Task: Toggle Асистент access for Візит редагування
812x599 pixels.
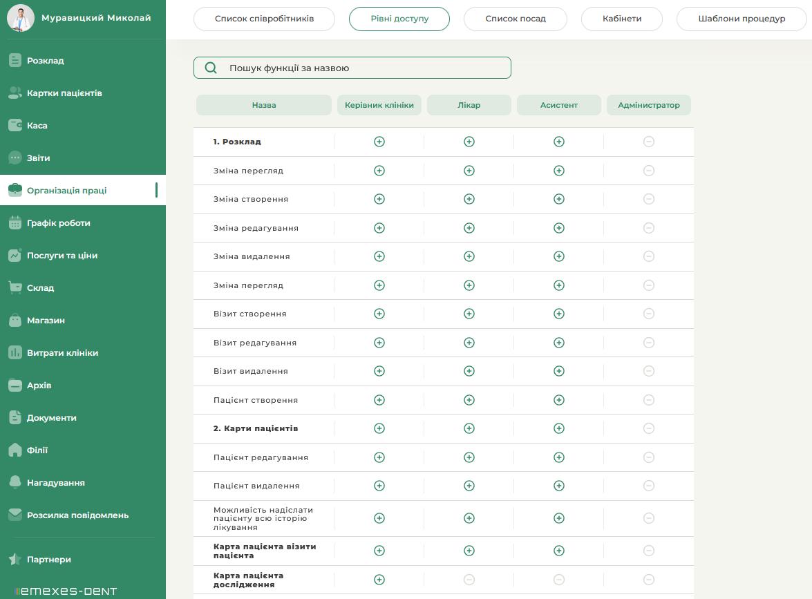Action: point(559,343)
